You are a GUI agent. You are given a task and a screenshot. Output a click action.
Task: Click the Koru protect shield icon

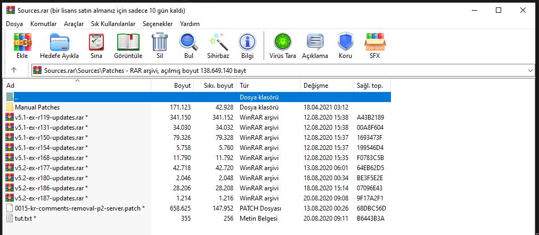point(346,42)
